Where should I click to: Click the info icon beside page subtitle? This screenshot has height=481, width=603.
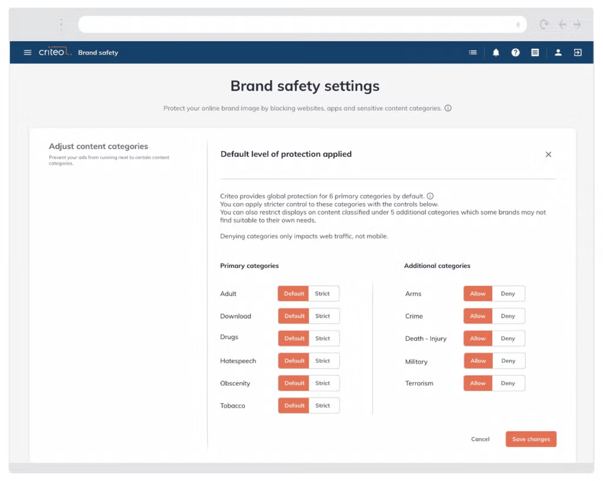point(448,108)
